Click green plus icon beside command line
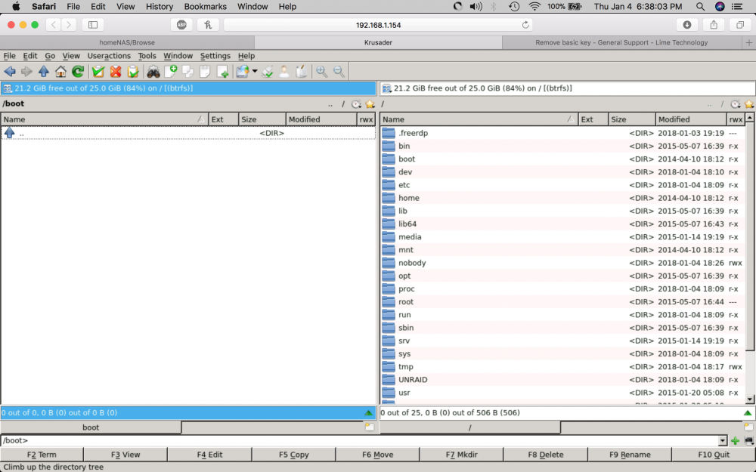 point(735,440)
